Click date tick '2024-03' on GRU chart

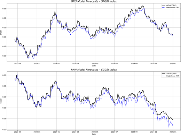tap(76, 64)
